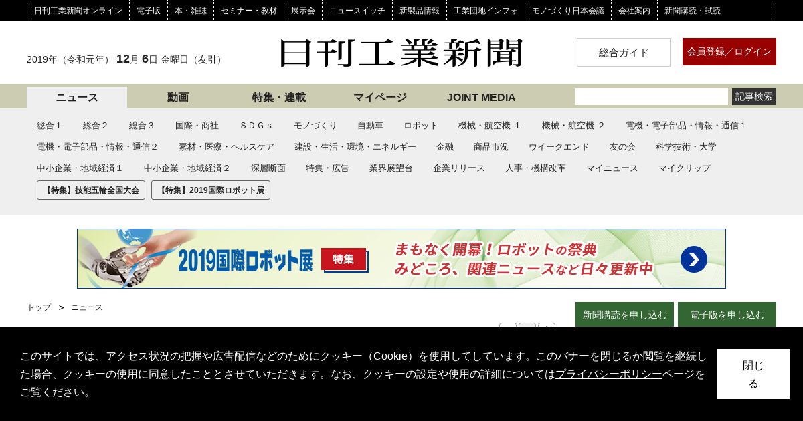Screen dimensions: 803x421
Task: Open 展示会 top bar link
Action: [303, 11]
